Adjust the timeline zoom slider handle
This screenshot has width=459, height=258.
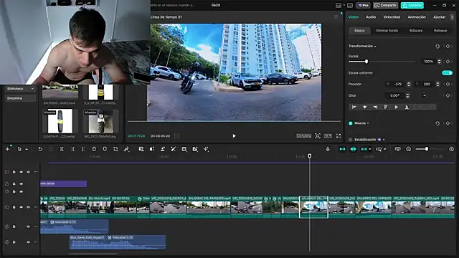pyautogui.click(x=427, y=149)
